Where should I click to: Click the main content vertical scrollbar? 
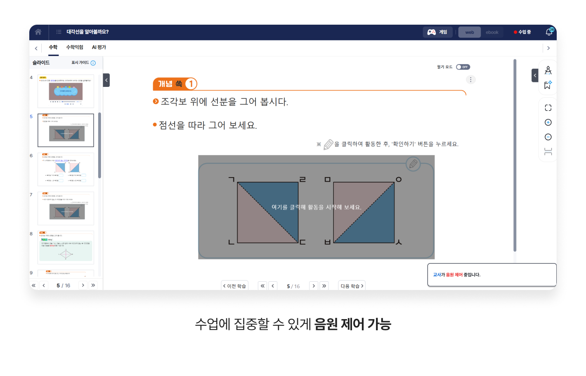point(515,155)
